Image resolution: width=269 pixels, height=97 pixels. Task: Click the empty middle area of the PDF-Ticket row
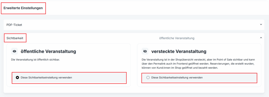coord(134,25)
